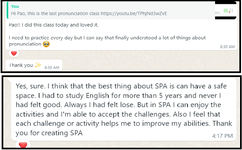Click the green accent bar of the quoted reply

tap(7, 10)
